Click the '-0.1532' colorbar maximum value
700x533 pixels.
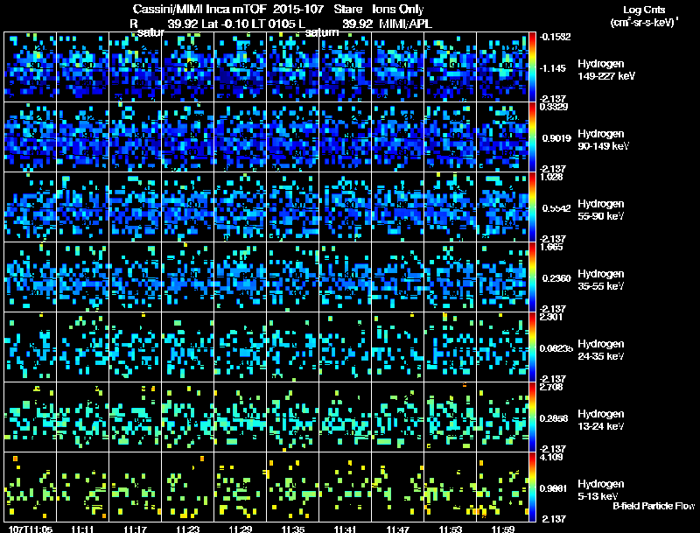pyautogui.click(x=555, y=37)
